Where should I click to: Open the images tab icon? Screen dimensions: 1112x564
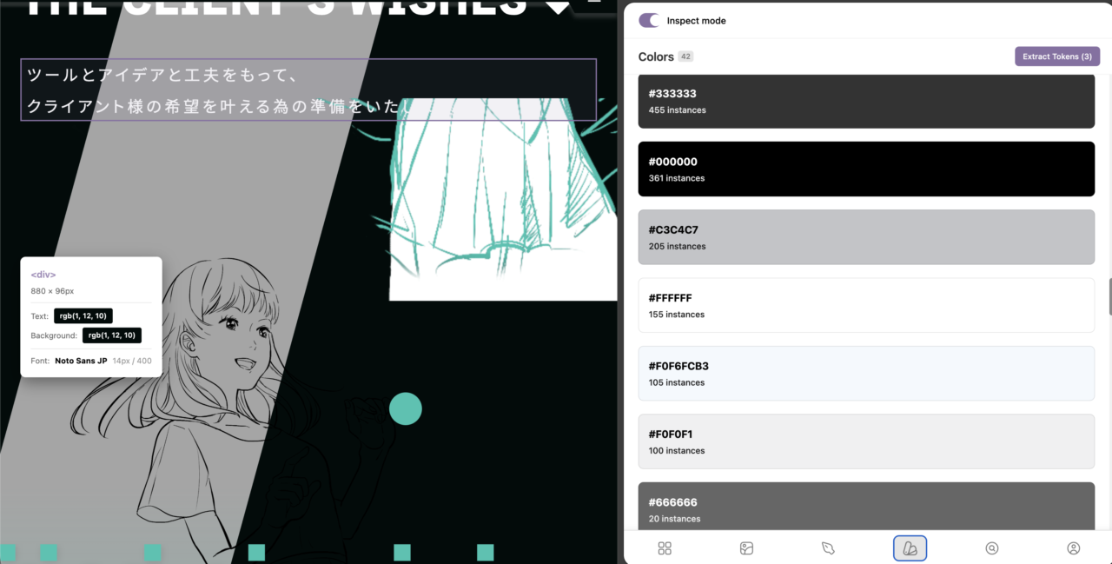pos(746,548)
